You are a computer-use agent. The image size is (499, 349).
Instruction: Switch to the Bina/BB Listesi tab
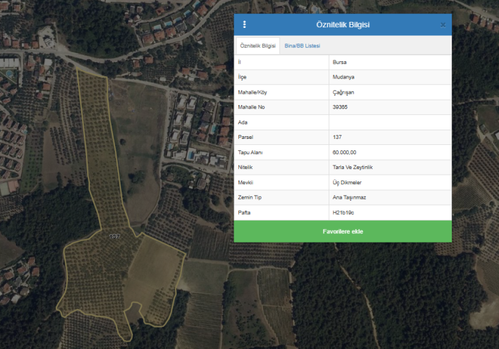click(302, 46)
